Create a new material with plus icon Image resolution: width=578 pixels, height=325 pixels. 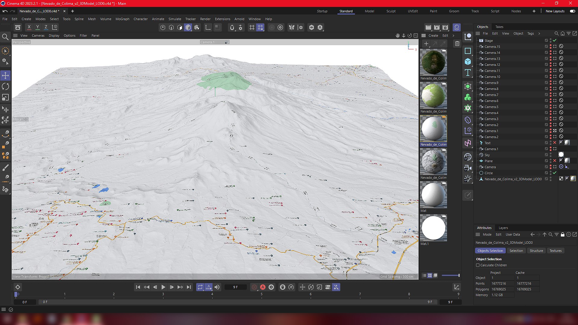coord(426,44)
